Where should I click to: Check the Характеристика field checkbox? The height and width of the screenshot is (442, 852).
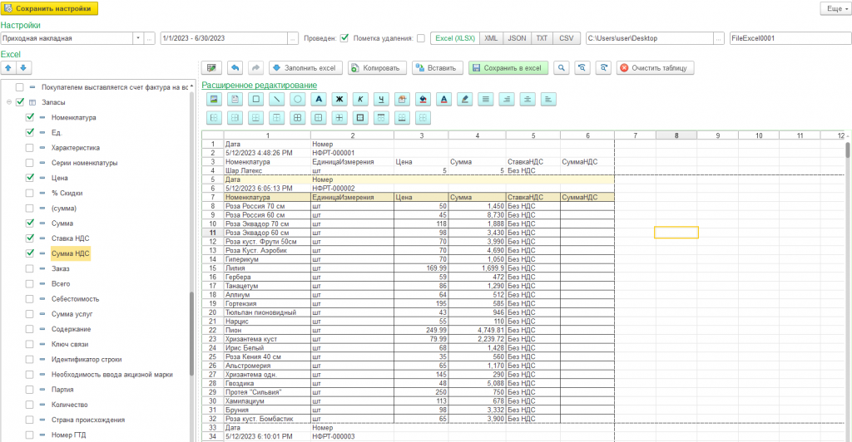[x=30, y=147]
